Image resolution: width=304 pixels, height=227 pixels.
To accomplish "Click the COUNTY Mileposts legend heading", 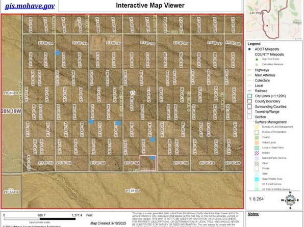I will pyautogui.click(x=269, y=54).
